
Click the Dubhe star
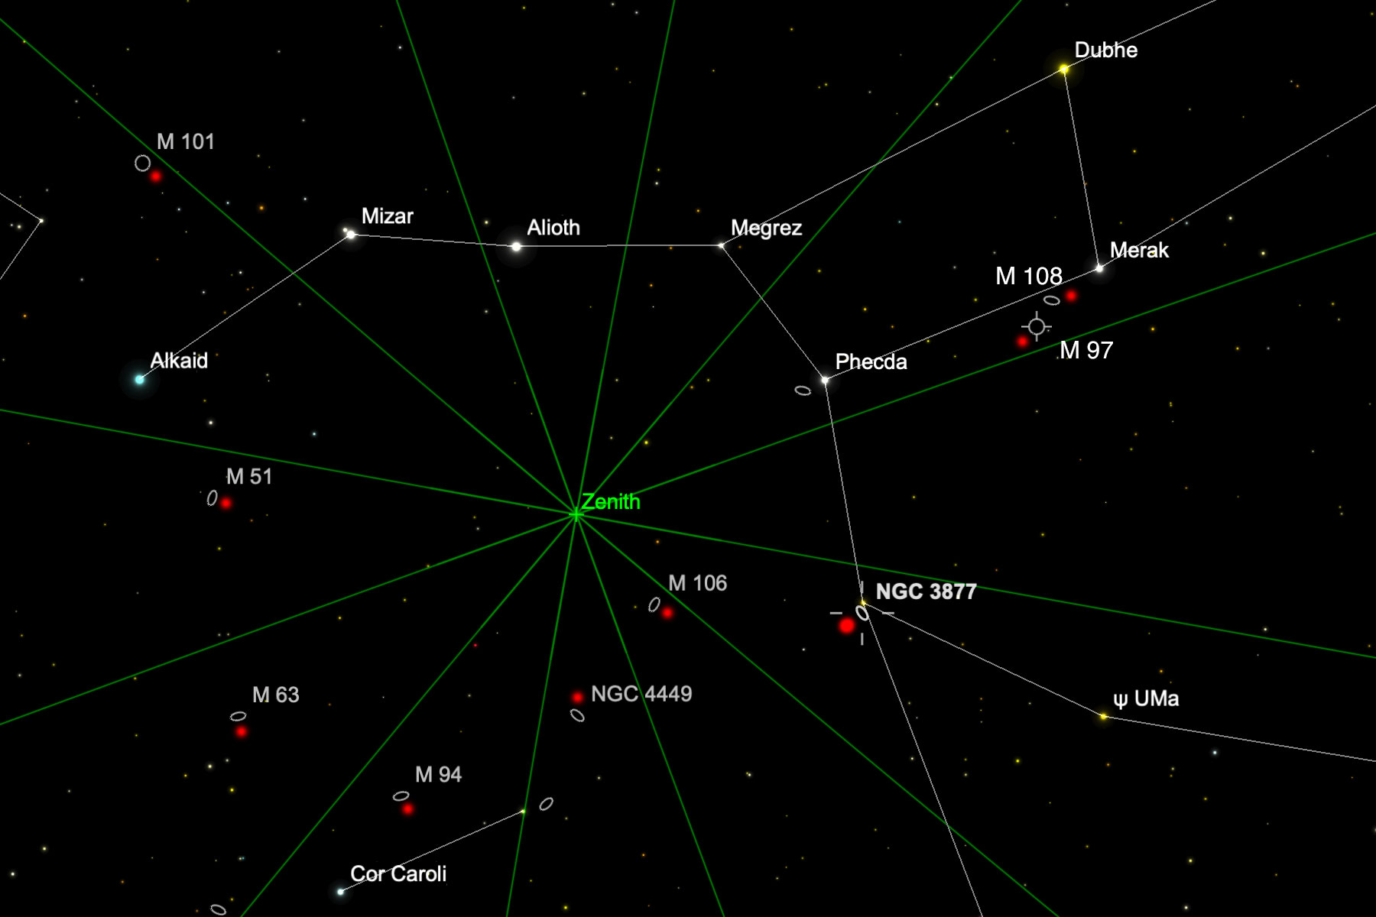(x=1063, y=70)
